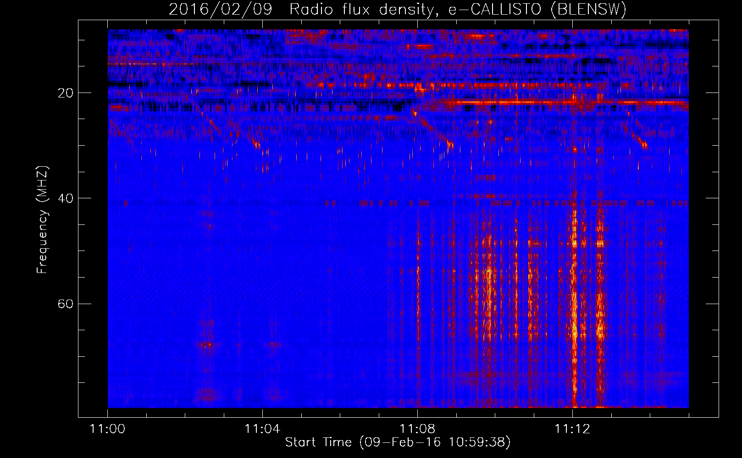742x458 pixels.
Task: Click the e-CALLISTO (BLENSW) title text
Action: click(537, 9)
